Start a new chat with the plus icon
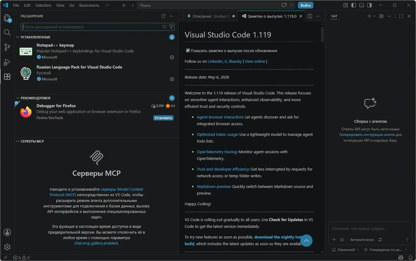The width and height of the screenshot is (416, 261). pos(369,16)
